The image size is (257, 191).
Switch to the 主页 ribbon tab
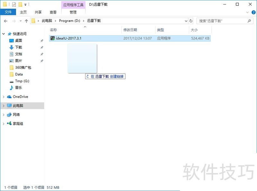click(x=23, y=12)
